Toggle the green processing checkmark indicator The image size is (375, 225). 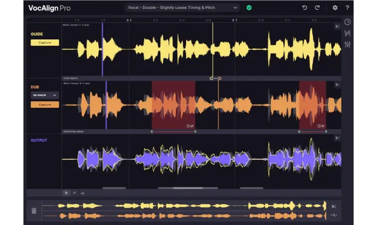(249, 7)
